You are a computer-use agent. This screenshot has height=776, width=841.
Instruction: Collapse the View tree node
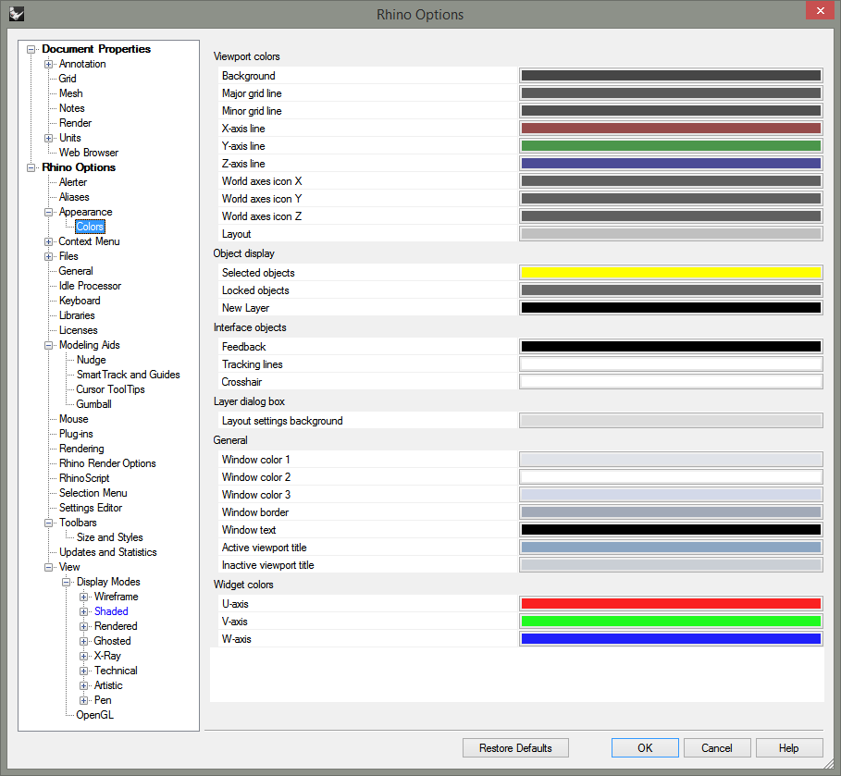(49, 567)
